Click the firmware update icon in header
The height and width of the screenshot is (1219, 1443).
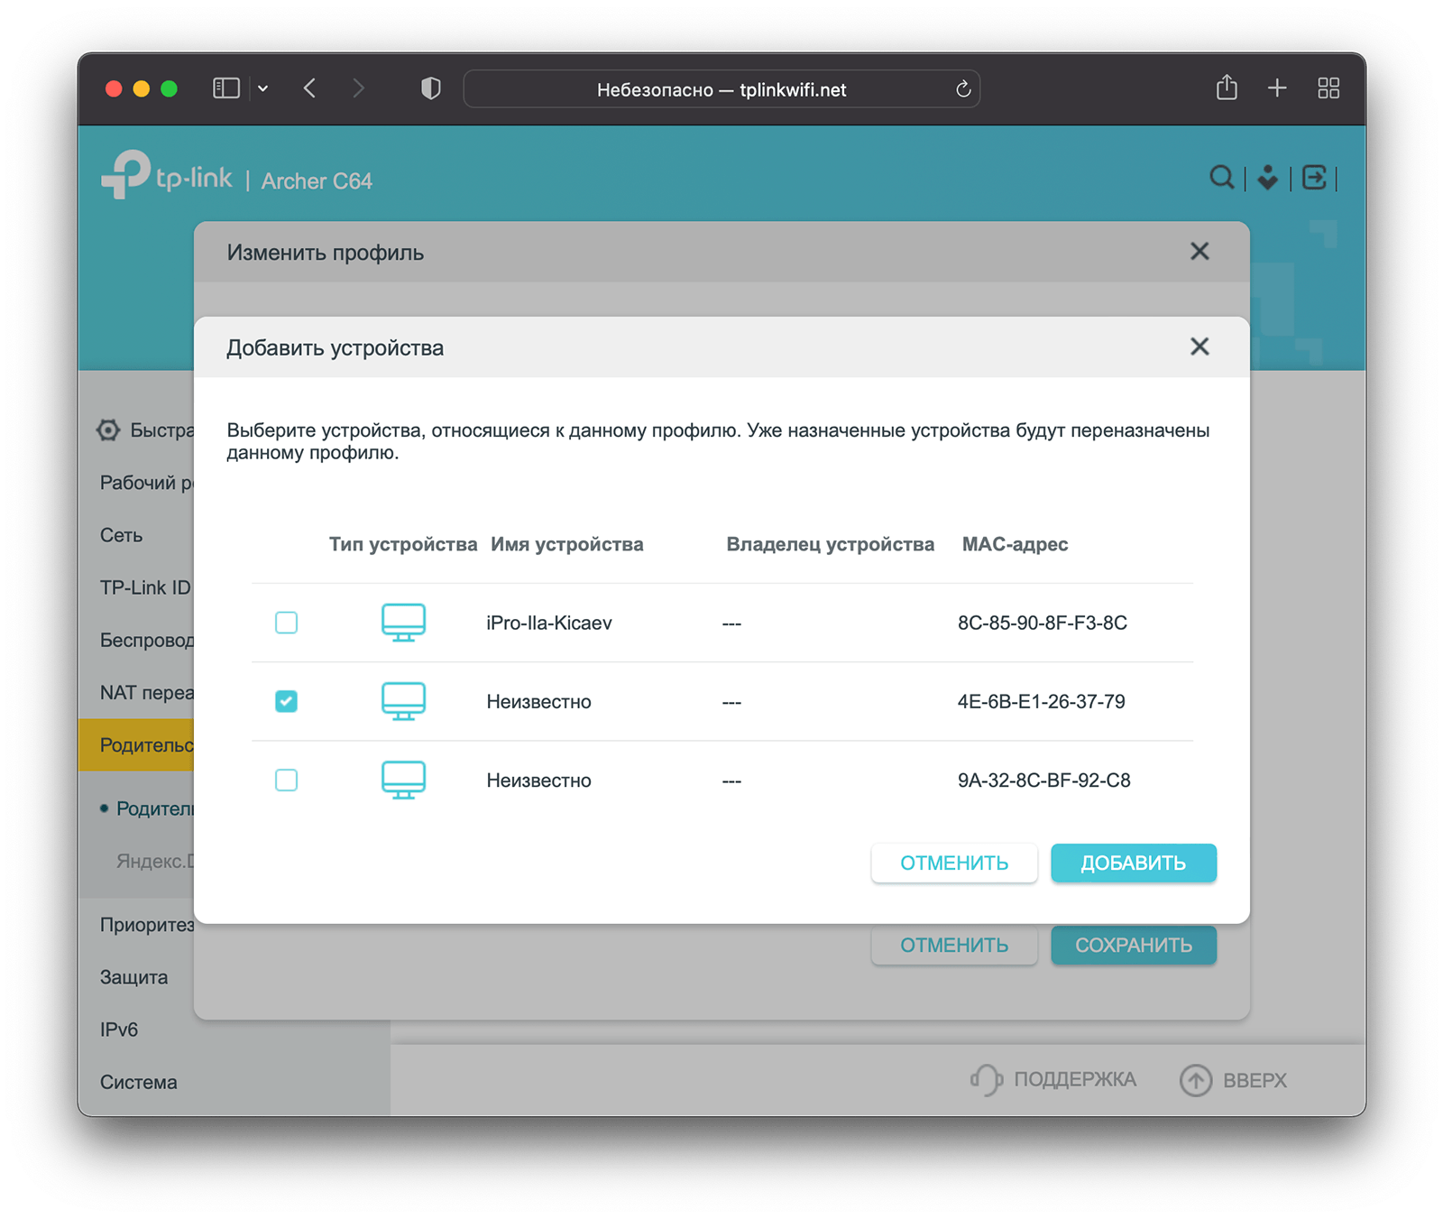[x=1268, y=178]
